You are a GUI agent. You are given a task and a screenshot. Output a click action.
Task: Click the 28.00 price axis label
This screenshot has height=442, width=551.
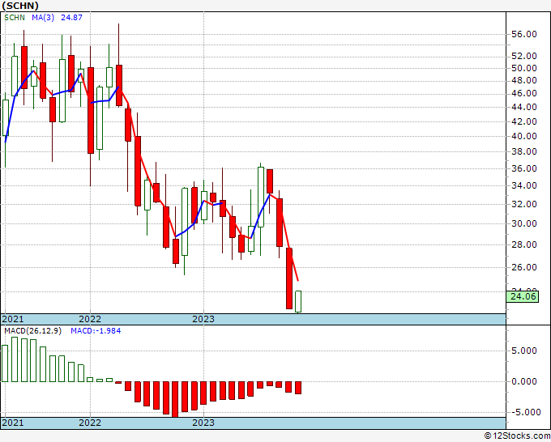point(524,244)
